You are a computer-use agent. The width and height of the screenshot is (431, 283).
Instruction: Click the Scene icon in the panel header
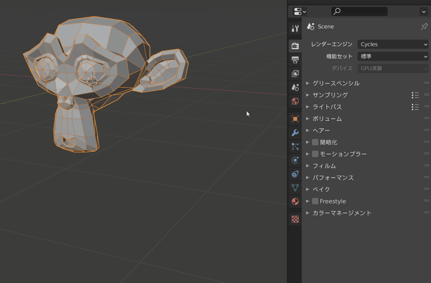coord(311,27)
